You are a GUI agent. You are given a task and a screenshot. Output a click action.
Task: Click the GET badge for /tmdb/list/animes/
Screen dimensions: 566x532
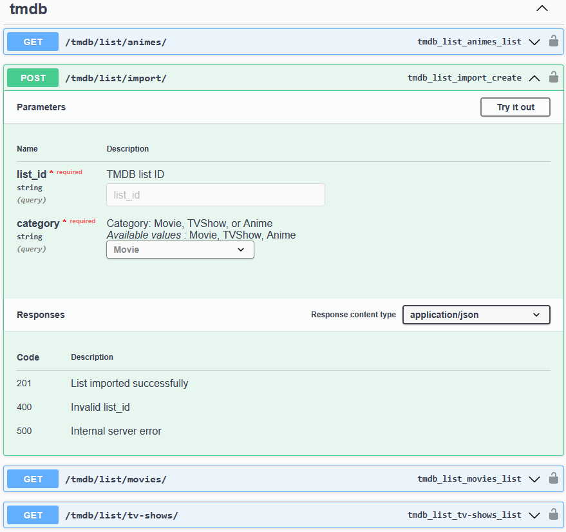click(x=33, y=41)
